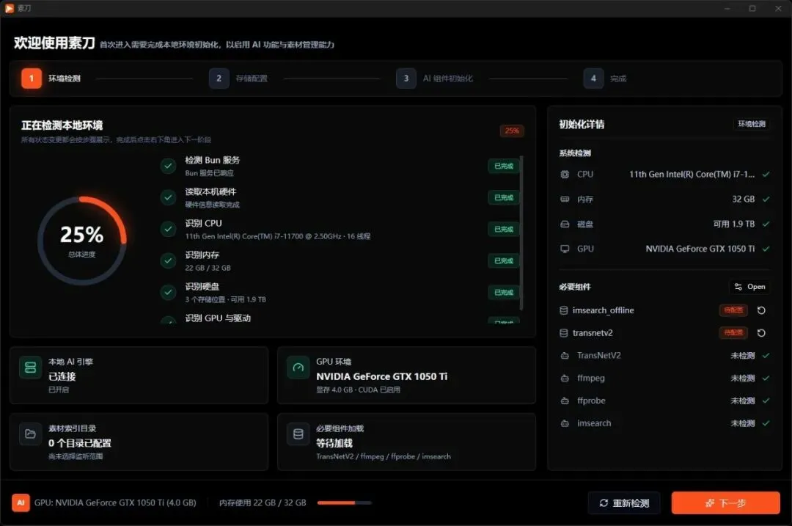
Task: Click the imsearch component icon
Action: pyautogui.click(x=565, y=423)
